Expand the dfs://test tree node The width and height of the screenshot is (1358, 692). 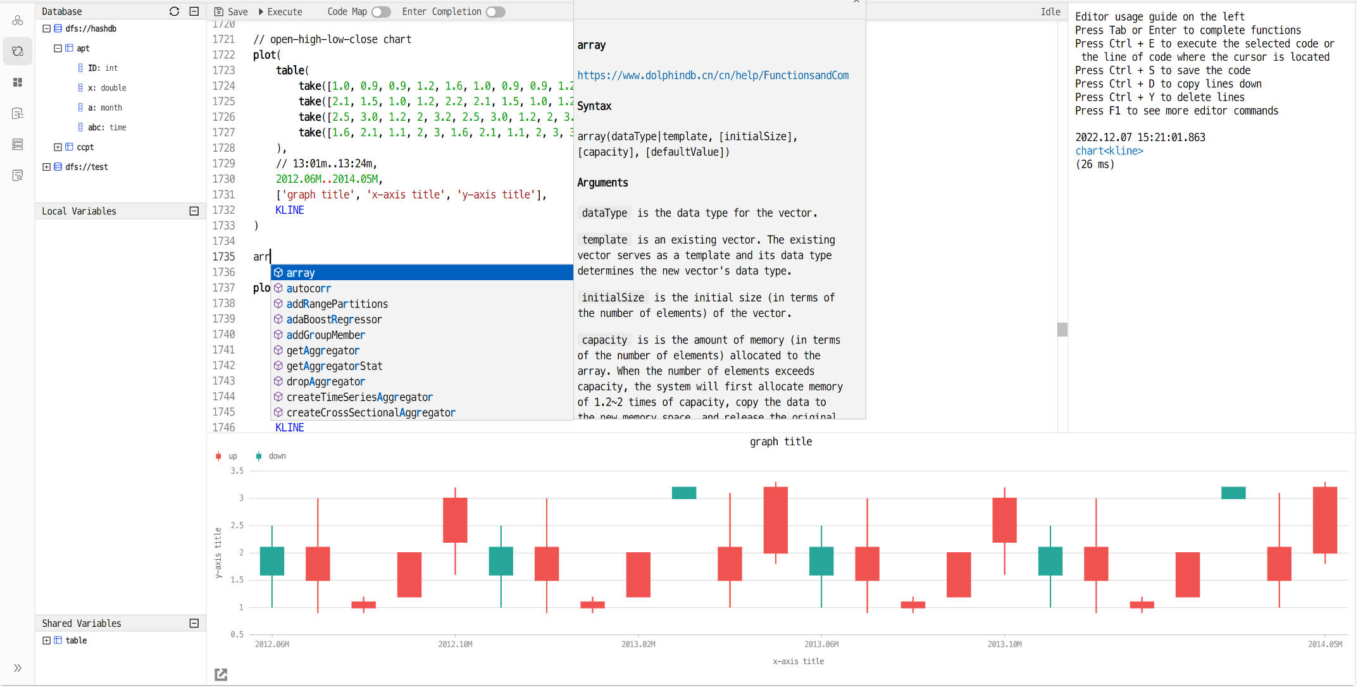[47, 167]
